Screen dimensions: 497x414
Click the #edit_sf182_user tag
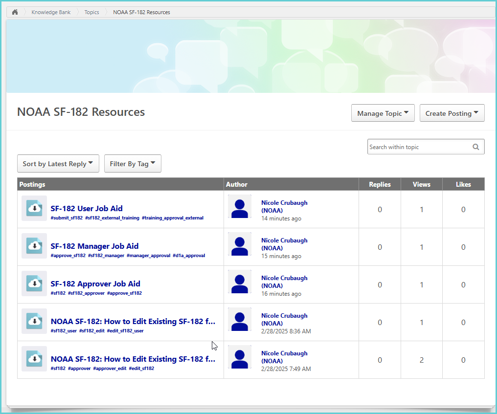[125, 331]
